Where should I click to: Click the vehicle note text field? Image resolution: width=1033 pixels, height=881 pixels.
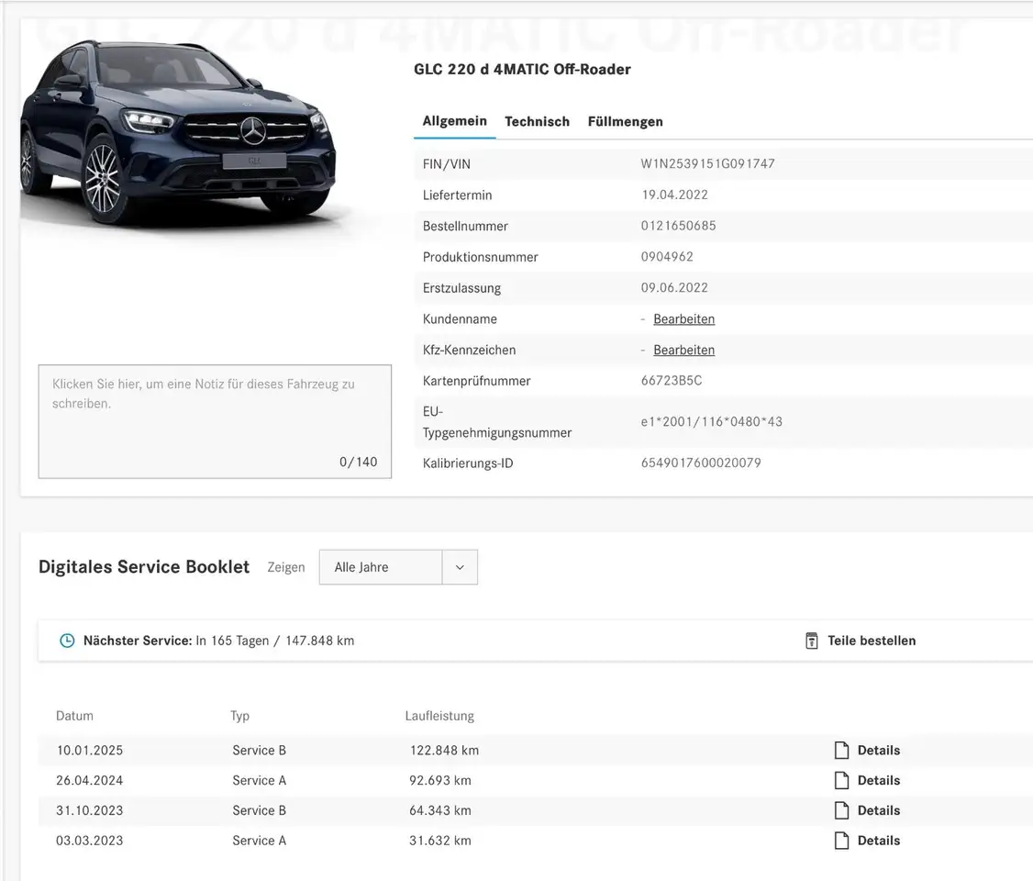tap(215, 421)
